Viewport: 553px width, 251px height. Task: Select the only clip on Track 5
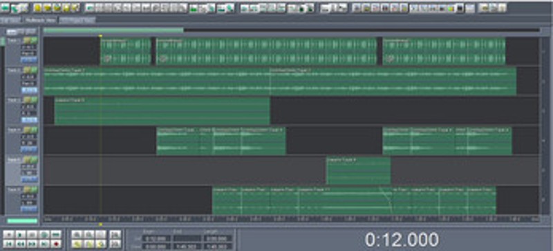(358, 171)
